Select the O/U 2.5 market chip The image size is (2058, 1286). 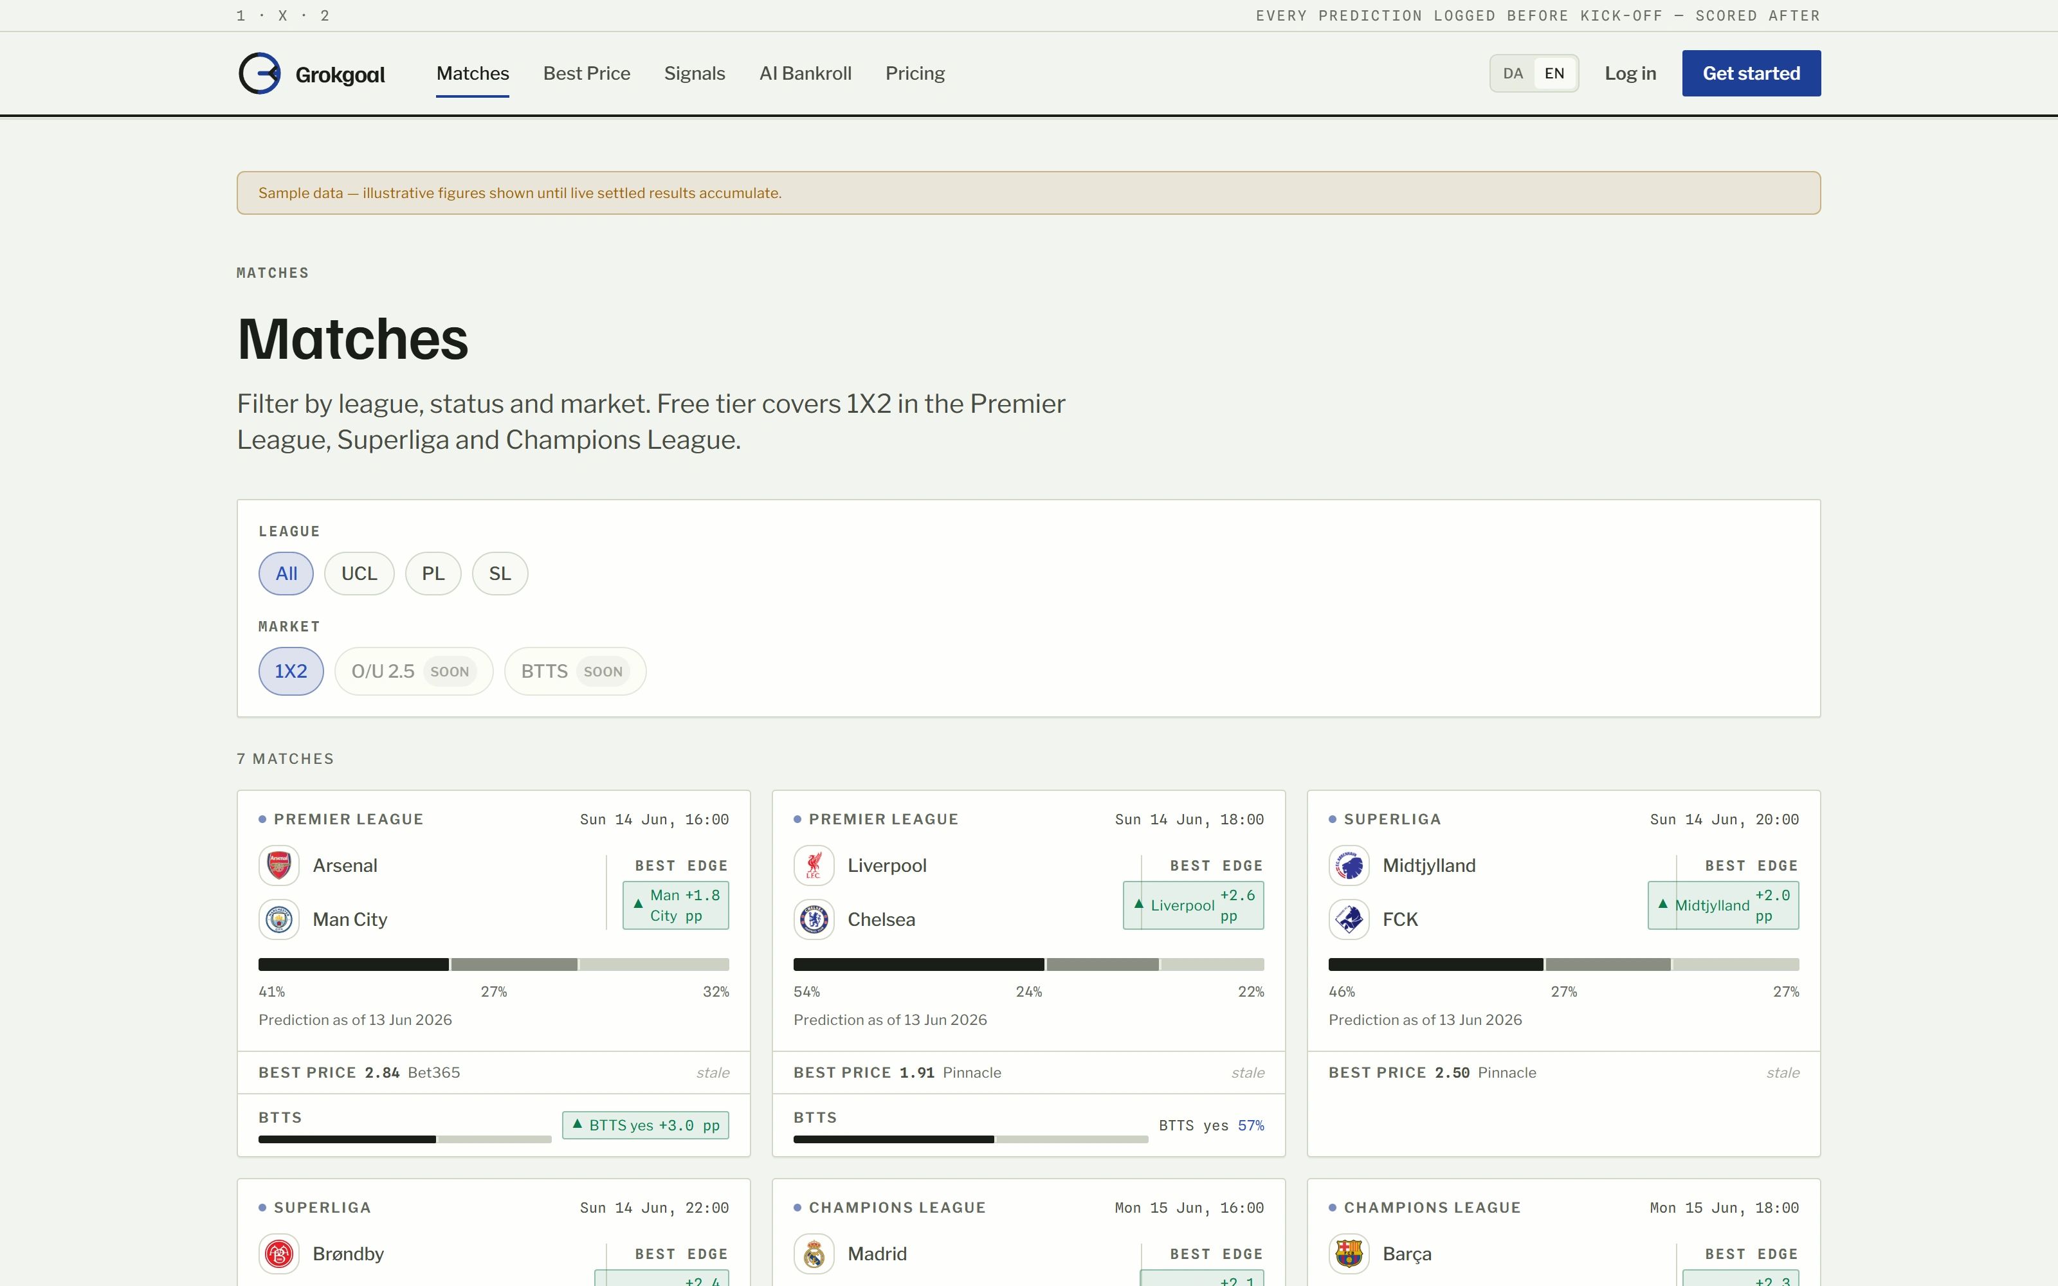coord(414,671)
